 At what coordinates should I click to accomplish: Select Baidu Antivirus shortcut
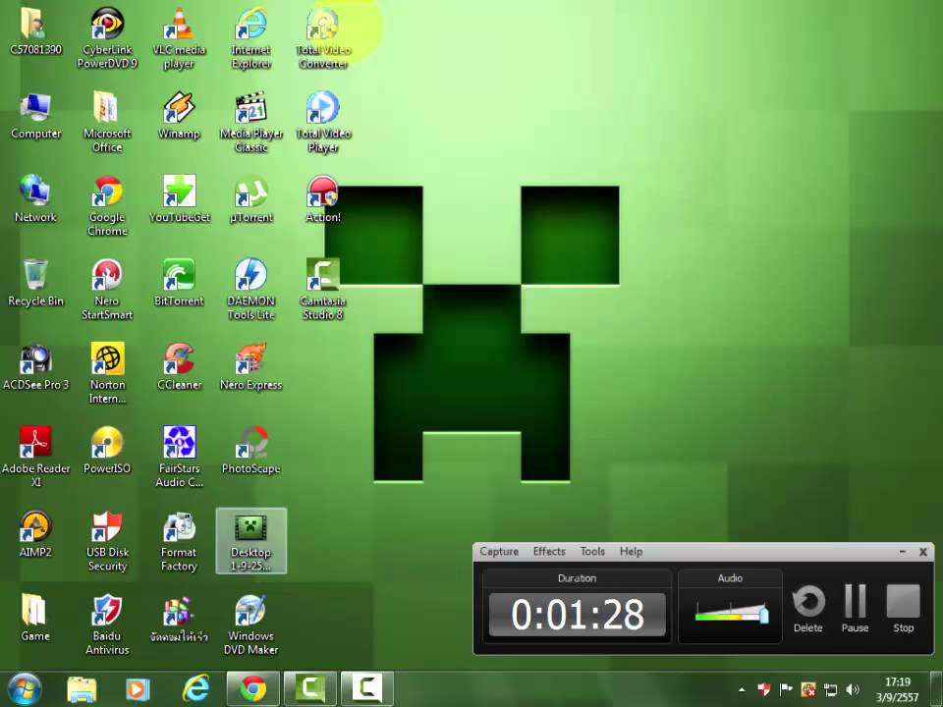click(107, 624)
